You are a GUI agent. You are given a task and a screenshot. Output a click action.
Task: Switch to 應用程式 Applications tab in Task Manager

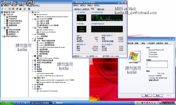[78, 9]
